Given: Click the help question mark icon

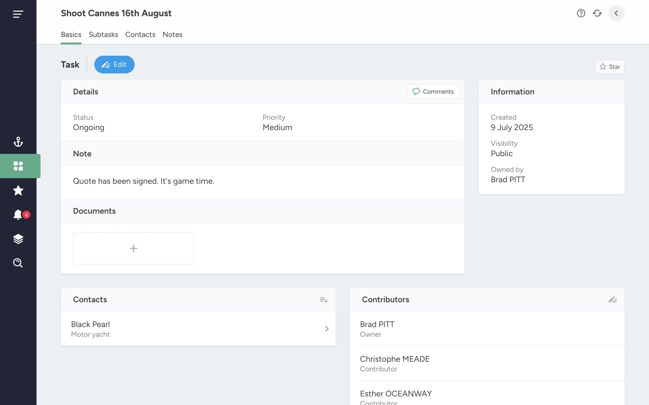Looking at the screenshot, I should [x=581, y=13].
